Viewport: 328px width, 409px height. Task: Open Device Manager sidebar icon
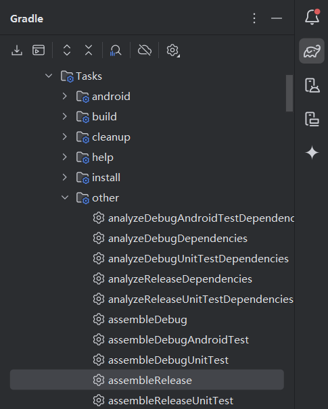(x=312, y=85)
